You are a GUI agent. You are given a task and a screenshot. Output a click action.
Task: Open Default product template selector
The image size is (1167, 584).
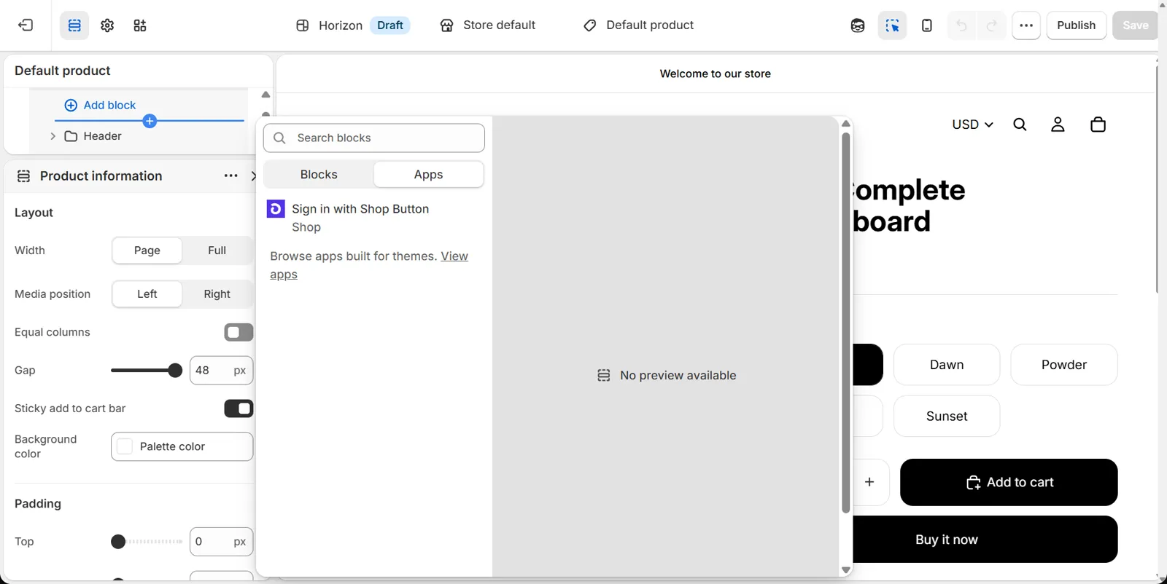click(638, 25)
